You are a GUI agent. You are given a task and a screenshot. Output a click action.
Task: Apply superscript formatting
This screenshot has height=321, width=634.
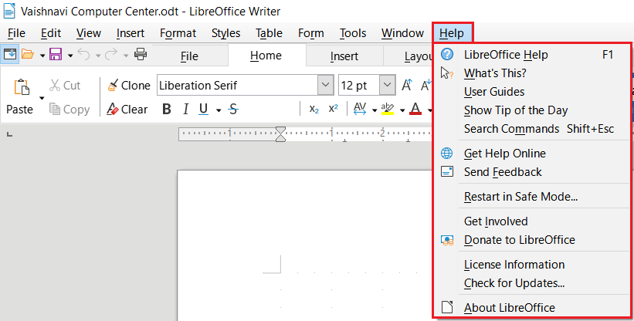333,109
